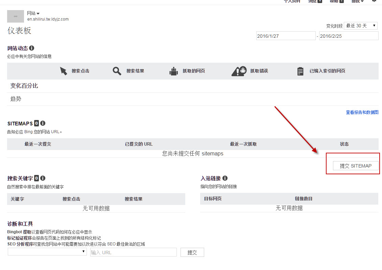Screen dimensions: 382x270
Task: Click the site thumbnail beside en.shilirui.tw.ldyjz.com
Action: (15, 16)
